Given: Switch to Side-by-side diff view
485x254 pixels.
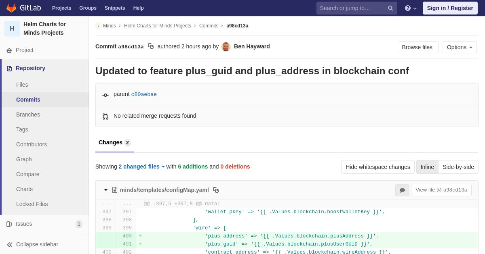Looking at the screenshot, I should click(458, 167).
